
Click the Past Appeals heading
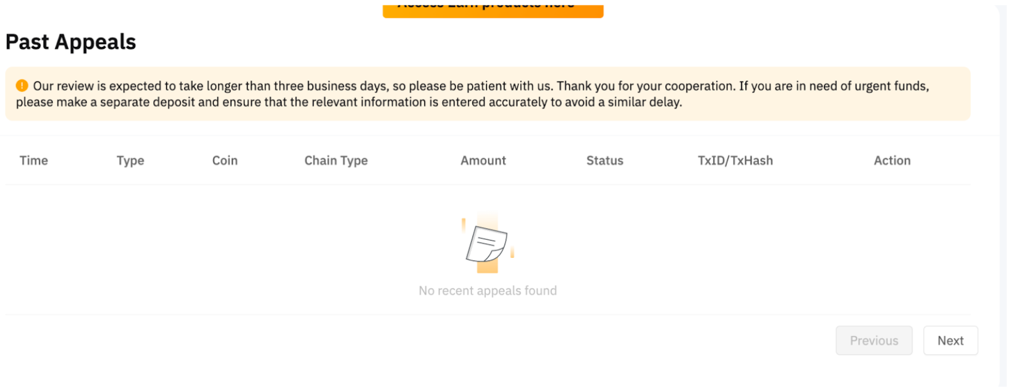click(71, 42)
